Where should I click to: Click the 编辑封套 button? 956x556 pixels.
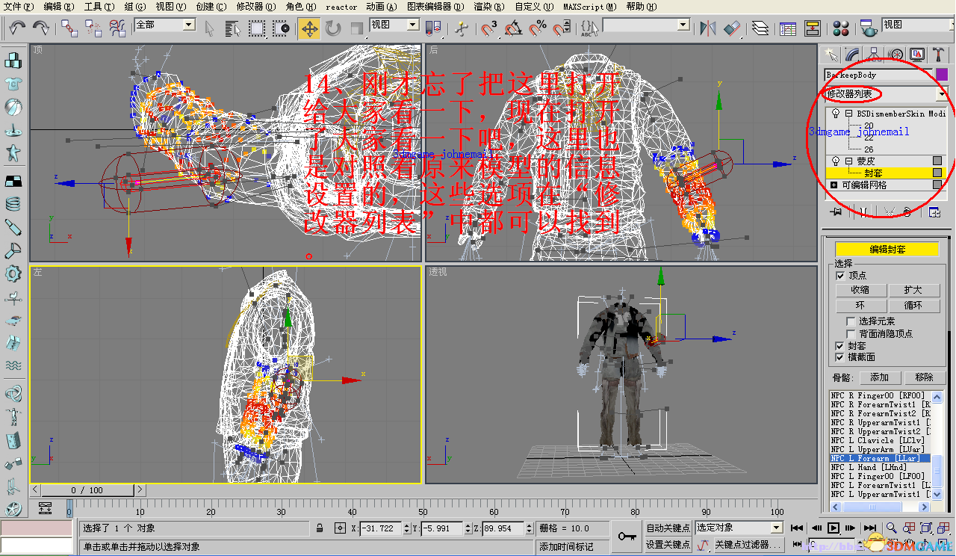(x=887, y=250)
